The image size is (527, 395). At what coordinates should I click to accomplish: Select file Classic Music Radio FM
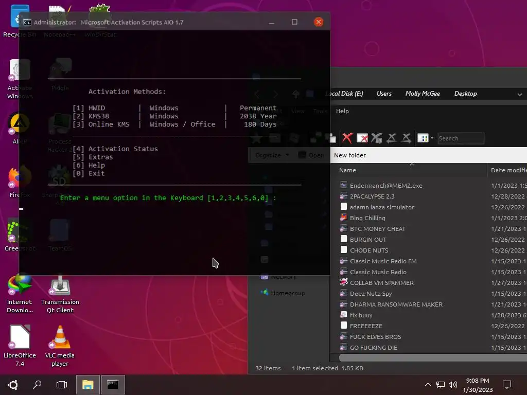click(383, 261)
